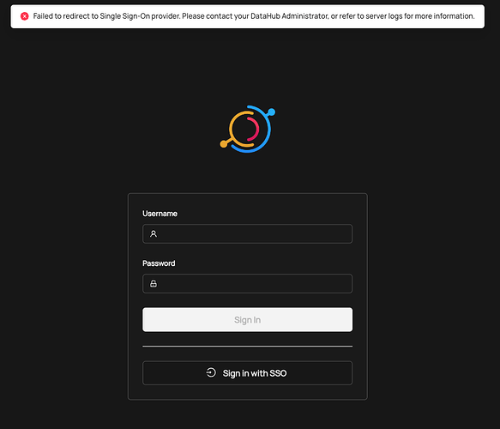
Task: Click the user icon in the Username field
Action: point(154,233)
